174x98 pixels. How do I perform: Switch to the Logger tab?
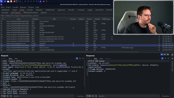90,10
